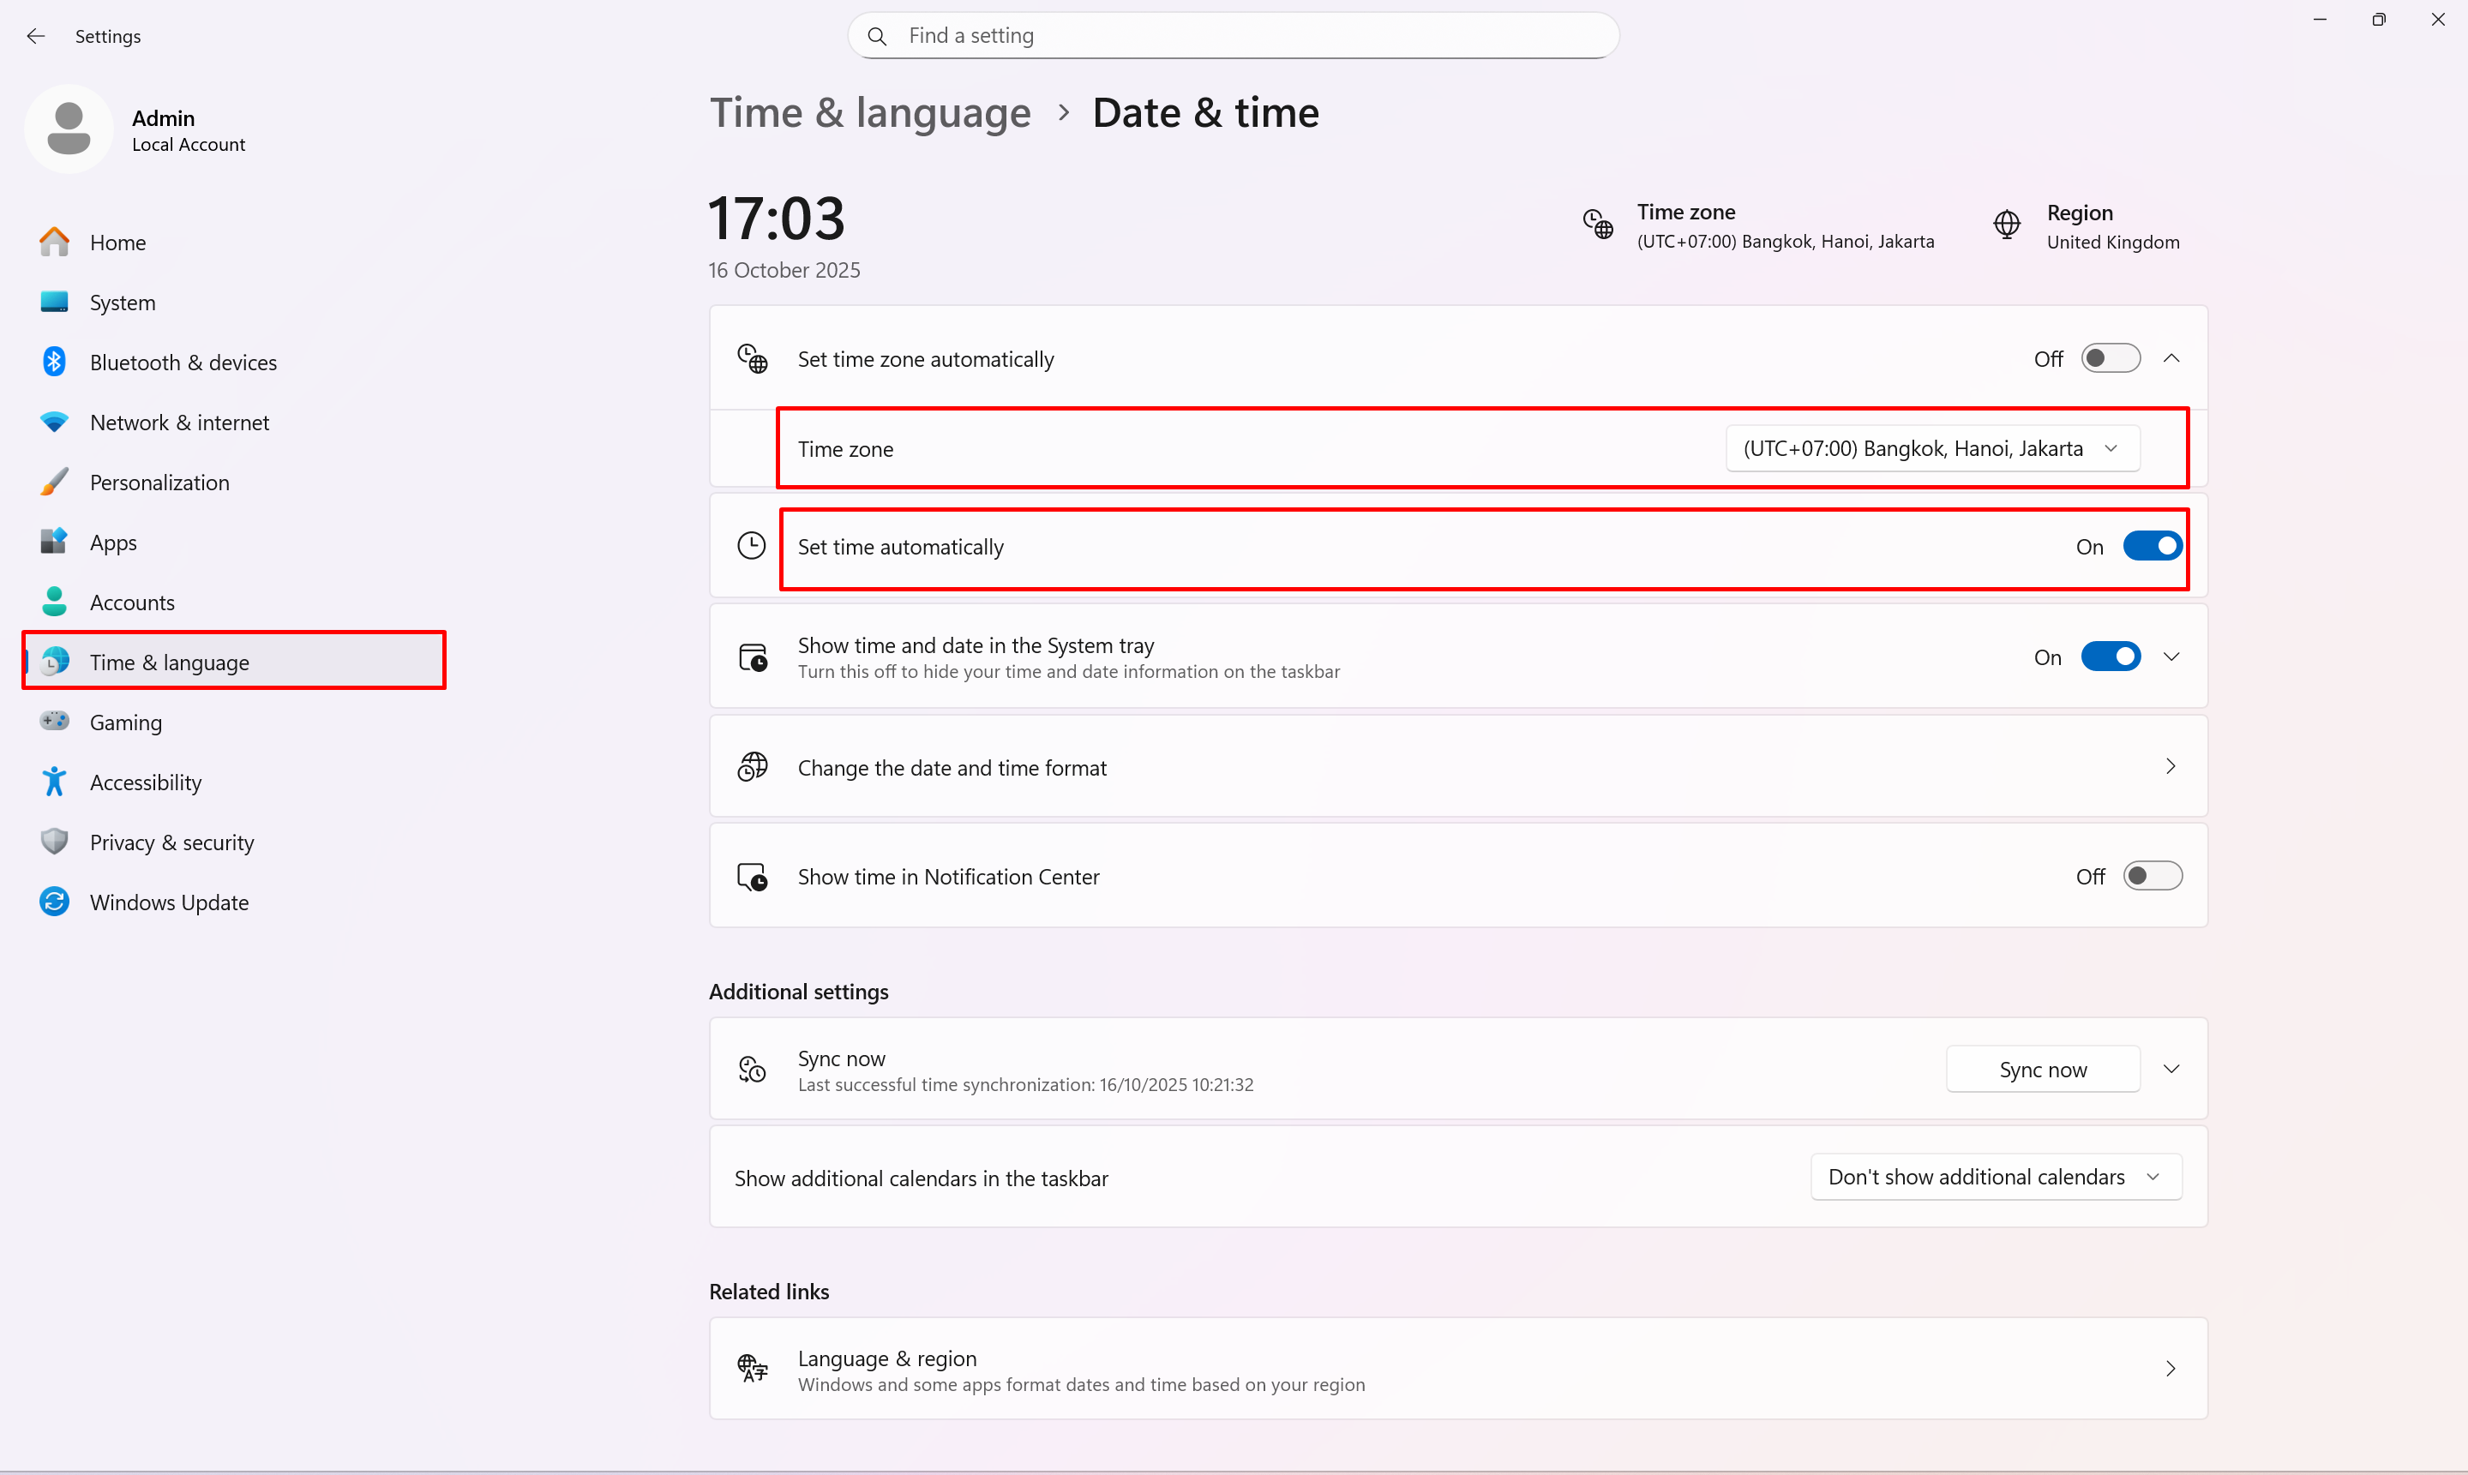
Task: Open the Time zone dropdown
Action: coord(1931,448)
